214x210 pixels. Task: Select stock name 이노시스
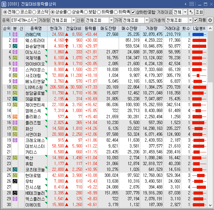33,52
